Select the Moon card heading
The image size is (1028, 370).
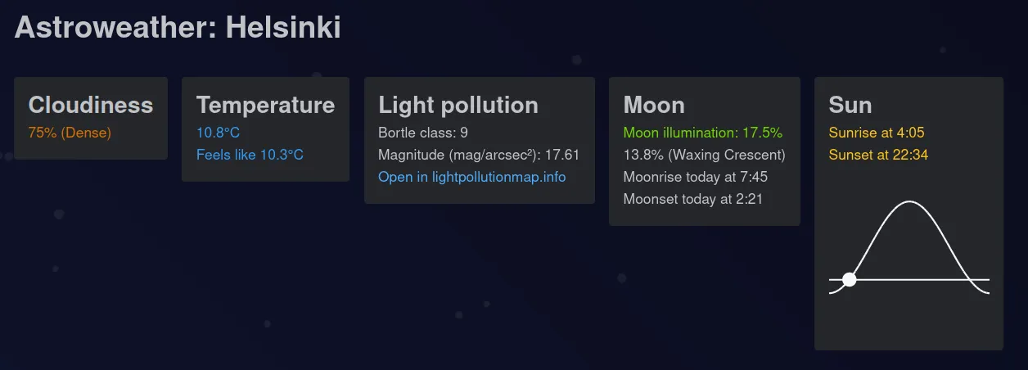coord(654,105)
